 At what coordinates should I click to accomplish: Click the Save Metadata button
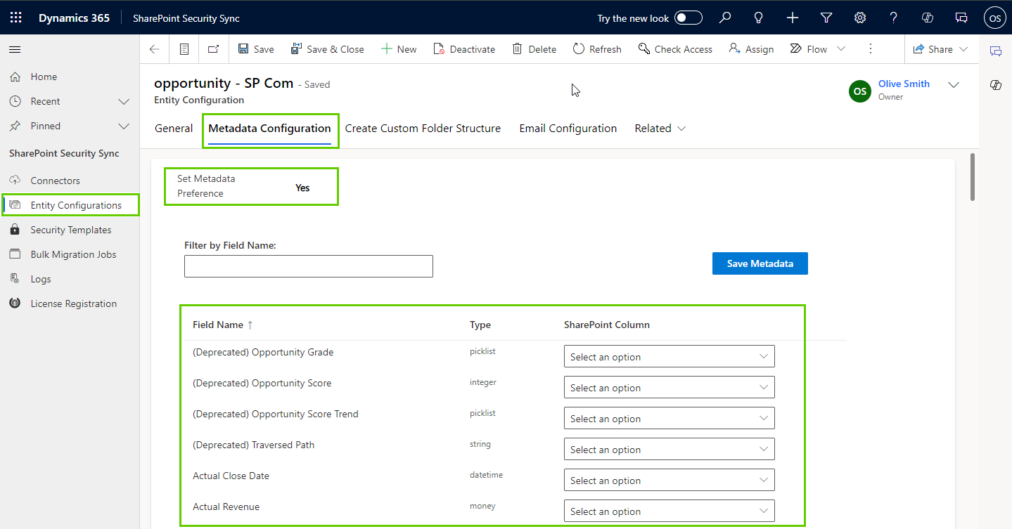click(x=760, y=263)
